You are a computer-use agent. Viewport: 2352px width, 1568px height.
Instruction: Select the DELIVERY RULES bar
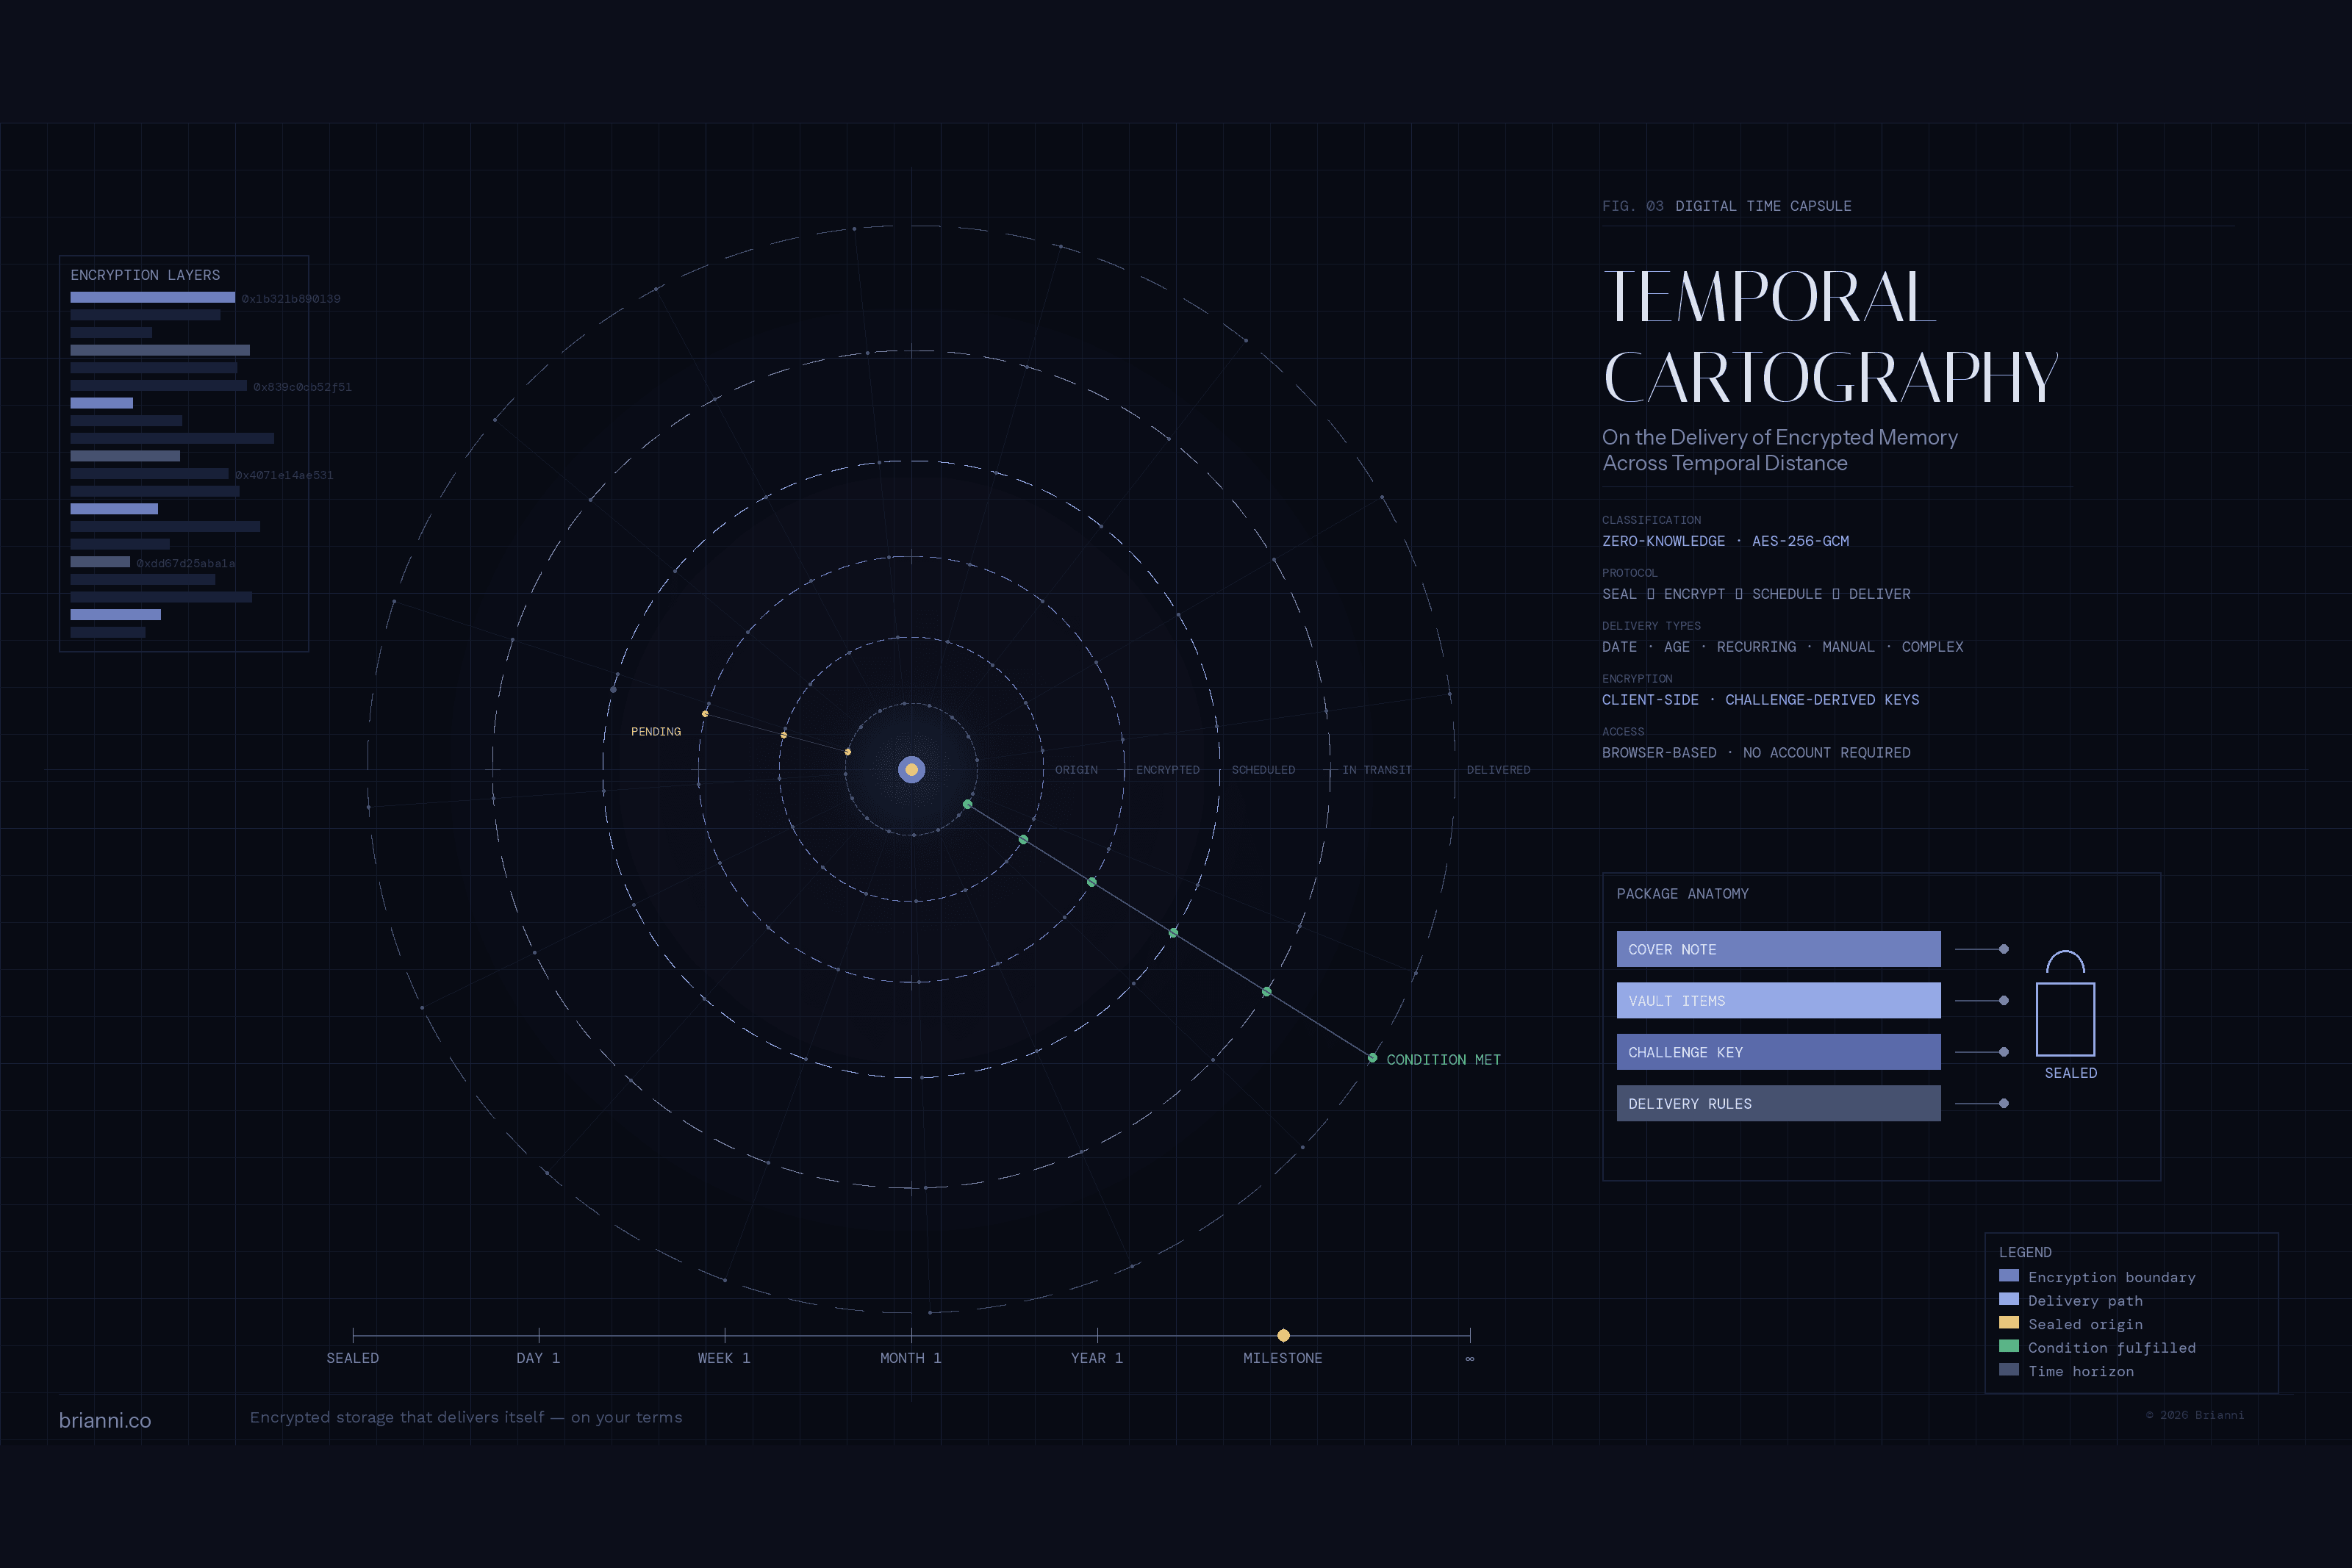(x=1778, y=1103)
